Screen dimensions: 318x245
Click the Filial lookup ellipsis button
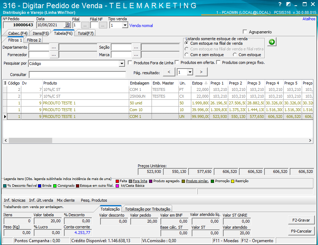click(85, 25)
